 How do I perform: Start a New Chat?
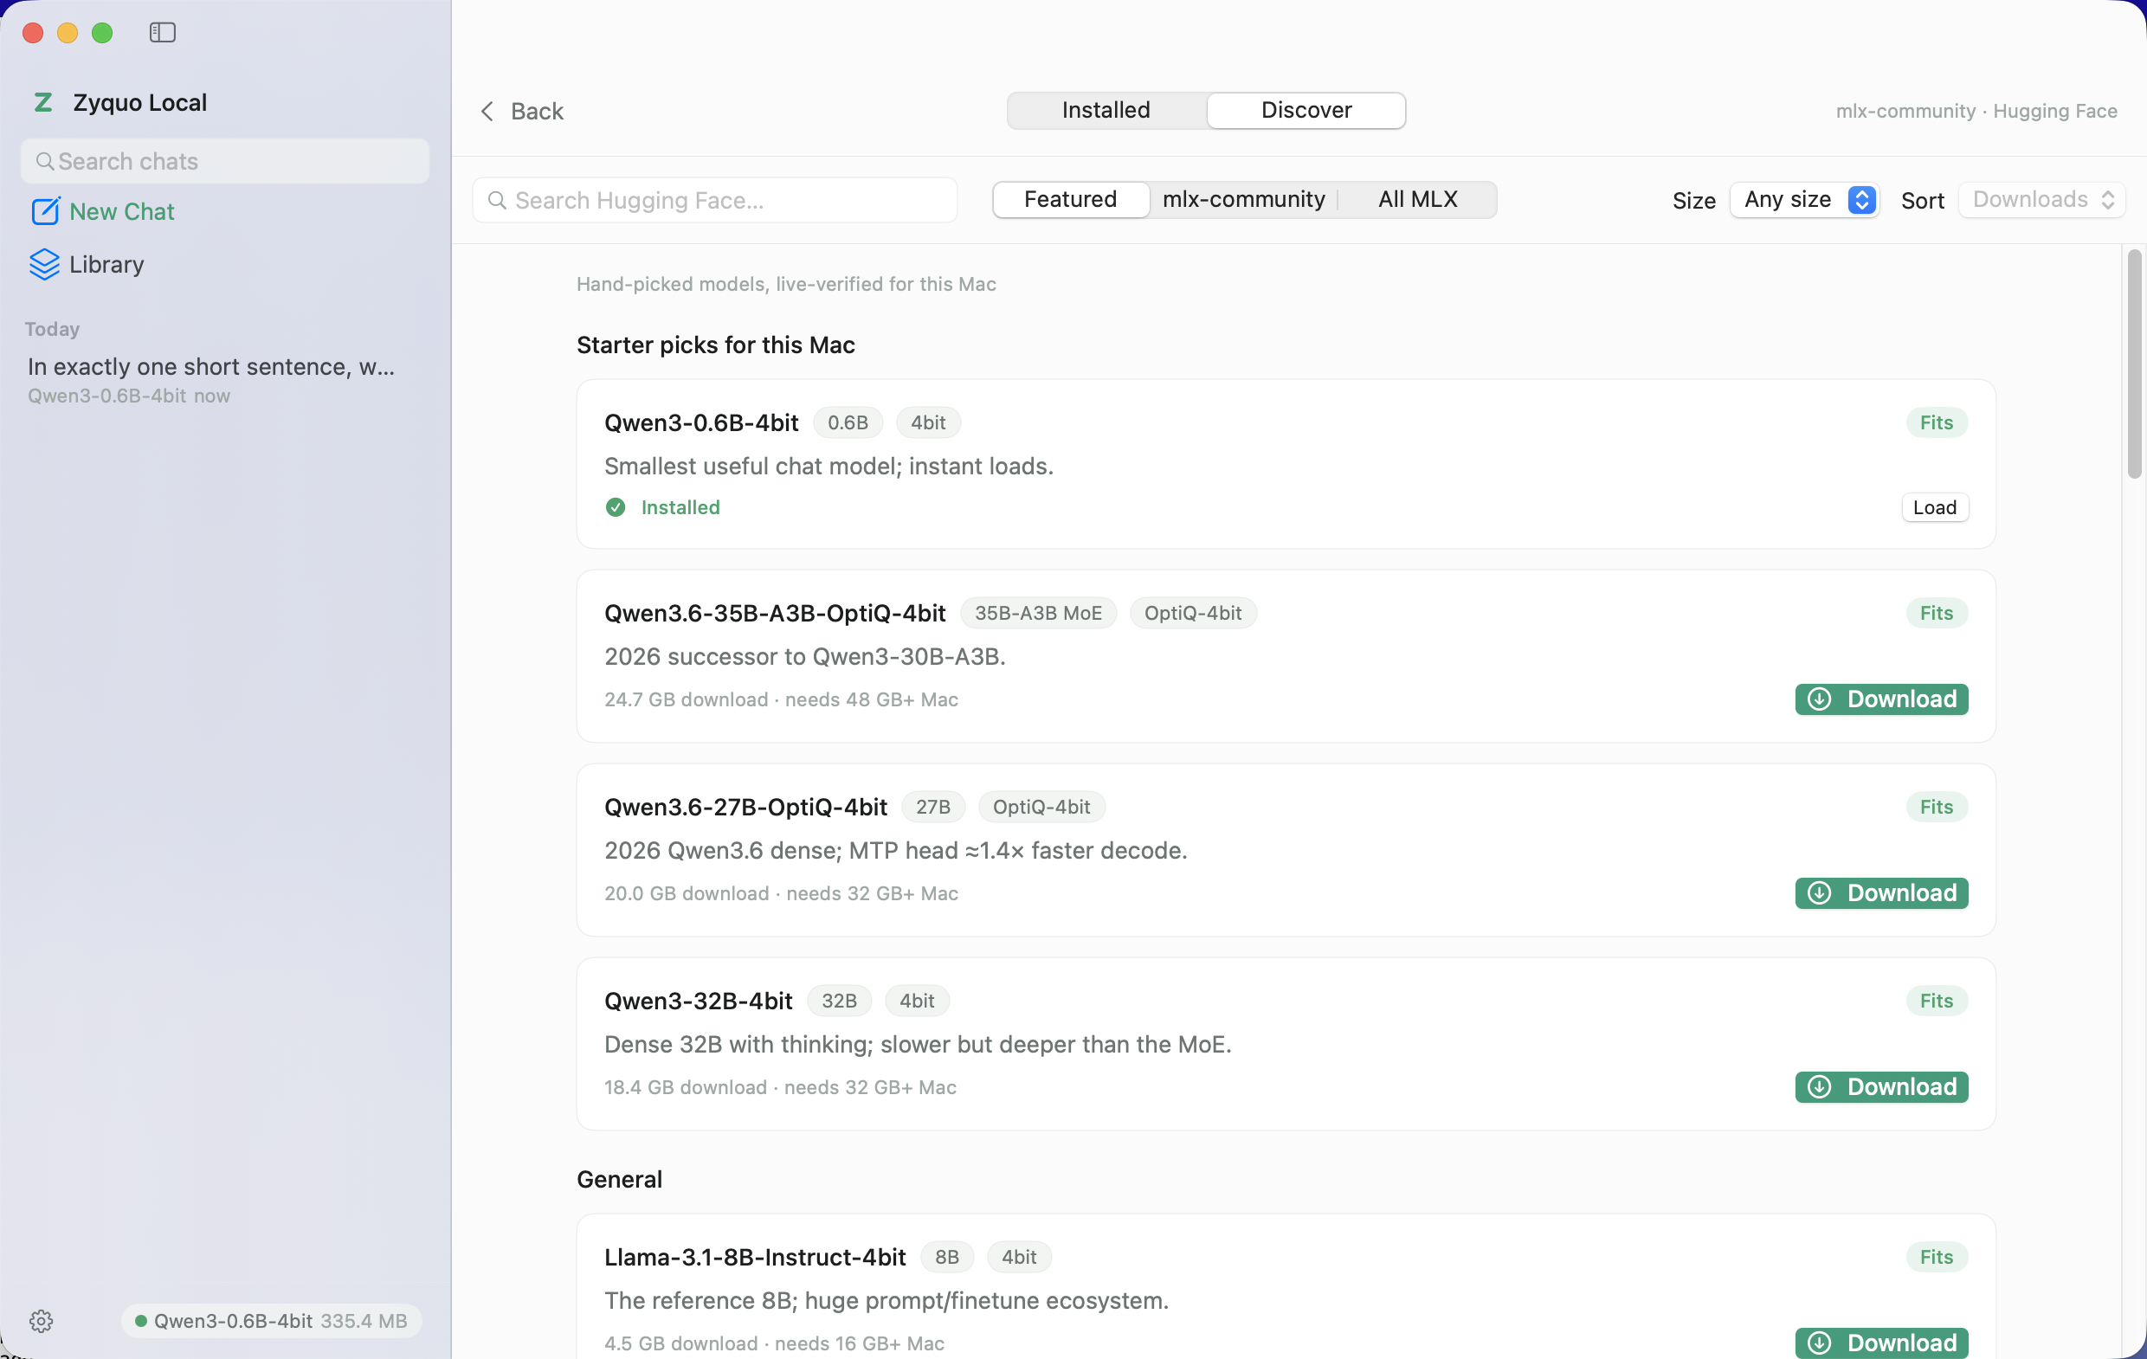(x=103, y=211)
